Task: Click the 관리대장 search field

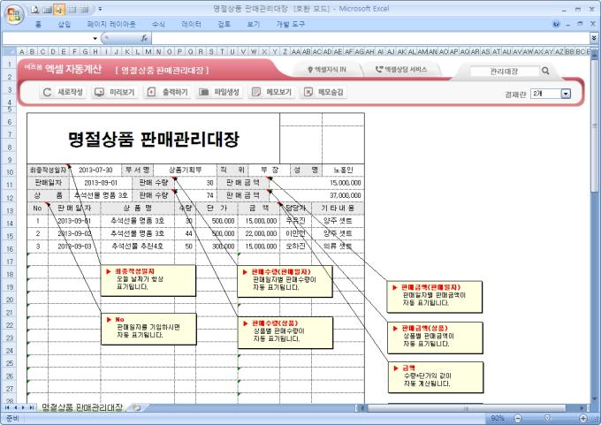Action: (x=504, y=72)
